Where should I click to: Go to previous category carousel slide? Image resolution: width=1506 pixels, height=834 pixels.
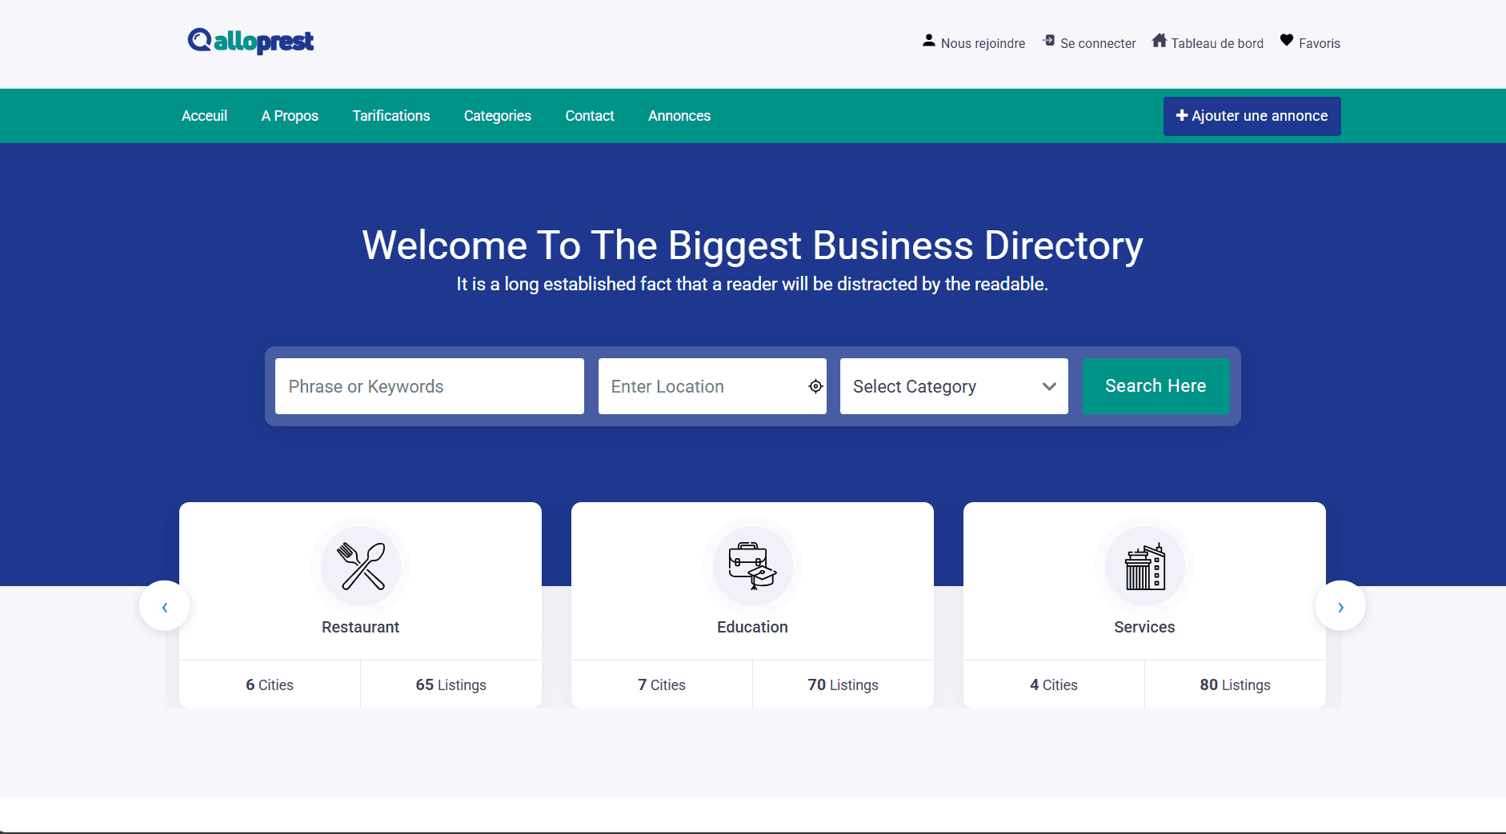(x=165, y=607)
